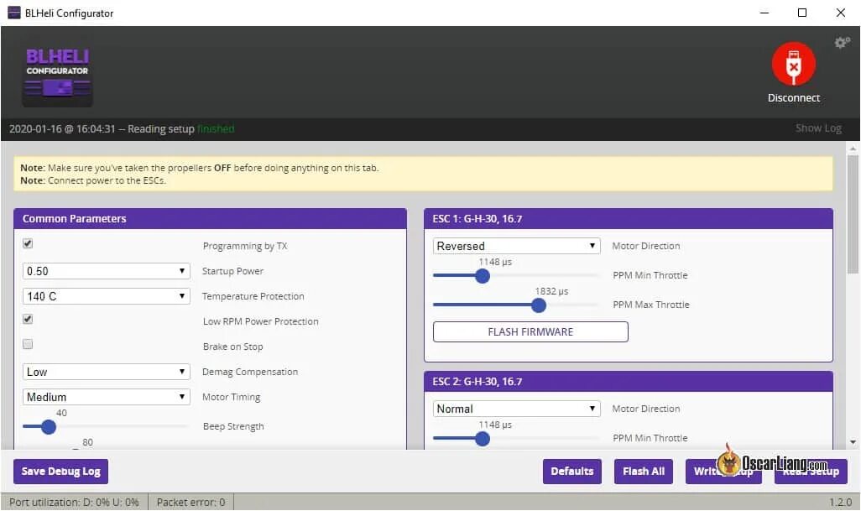Viewport: 861px width, 511px height.
Task: Click the Packet error: 0 status text
Action: 190,503
